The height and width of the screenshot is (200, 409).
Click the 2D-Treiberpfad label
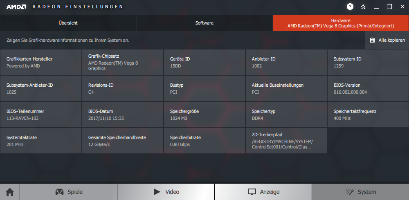267,135
